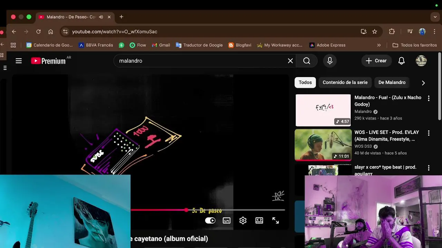
Task: Open Todos los favoritos folder
Action: click(415, 45)
